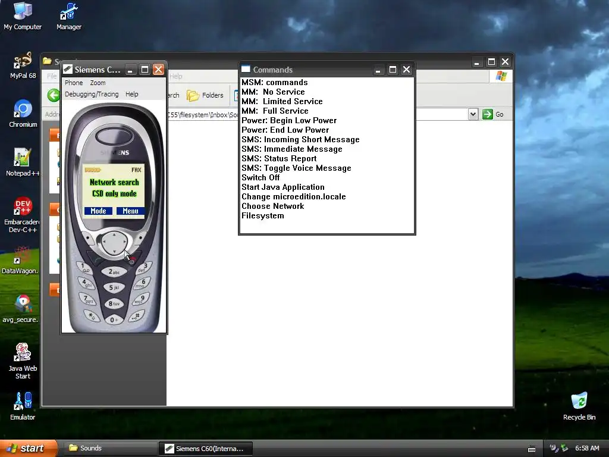Open the Emulator desktop shortcut
Screen dimensions: 609x457
tap(23, 406)
